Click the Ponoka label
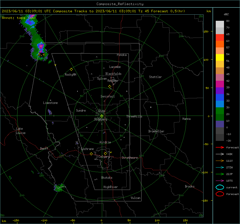This screenshot has height=224, width=240. 122,55
